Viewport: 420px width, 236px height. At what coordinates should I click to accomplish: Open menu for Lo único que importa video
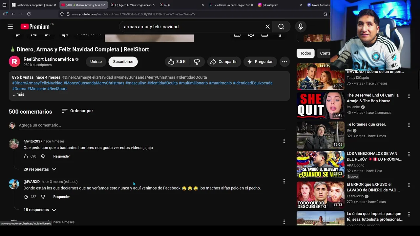tap(409, 214)
